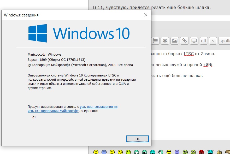230x154 pixels.
Task: Click OK in the Windows info dialog
Action: 137,139
